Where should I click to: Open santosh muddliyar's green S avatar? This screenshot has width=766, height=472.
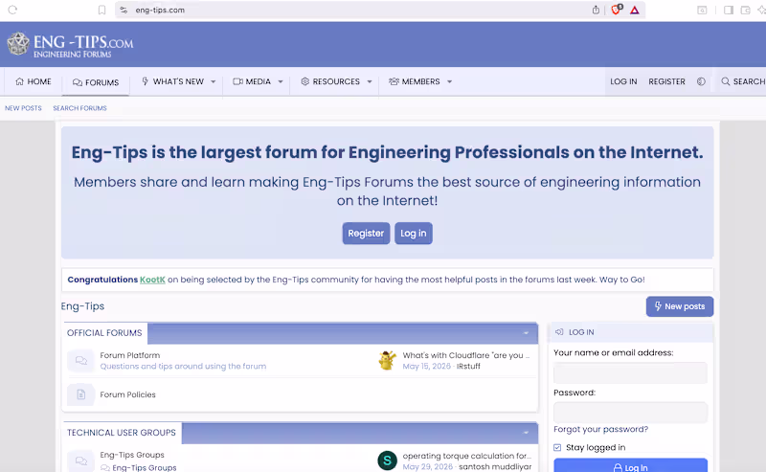(387, 461)
